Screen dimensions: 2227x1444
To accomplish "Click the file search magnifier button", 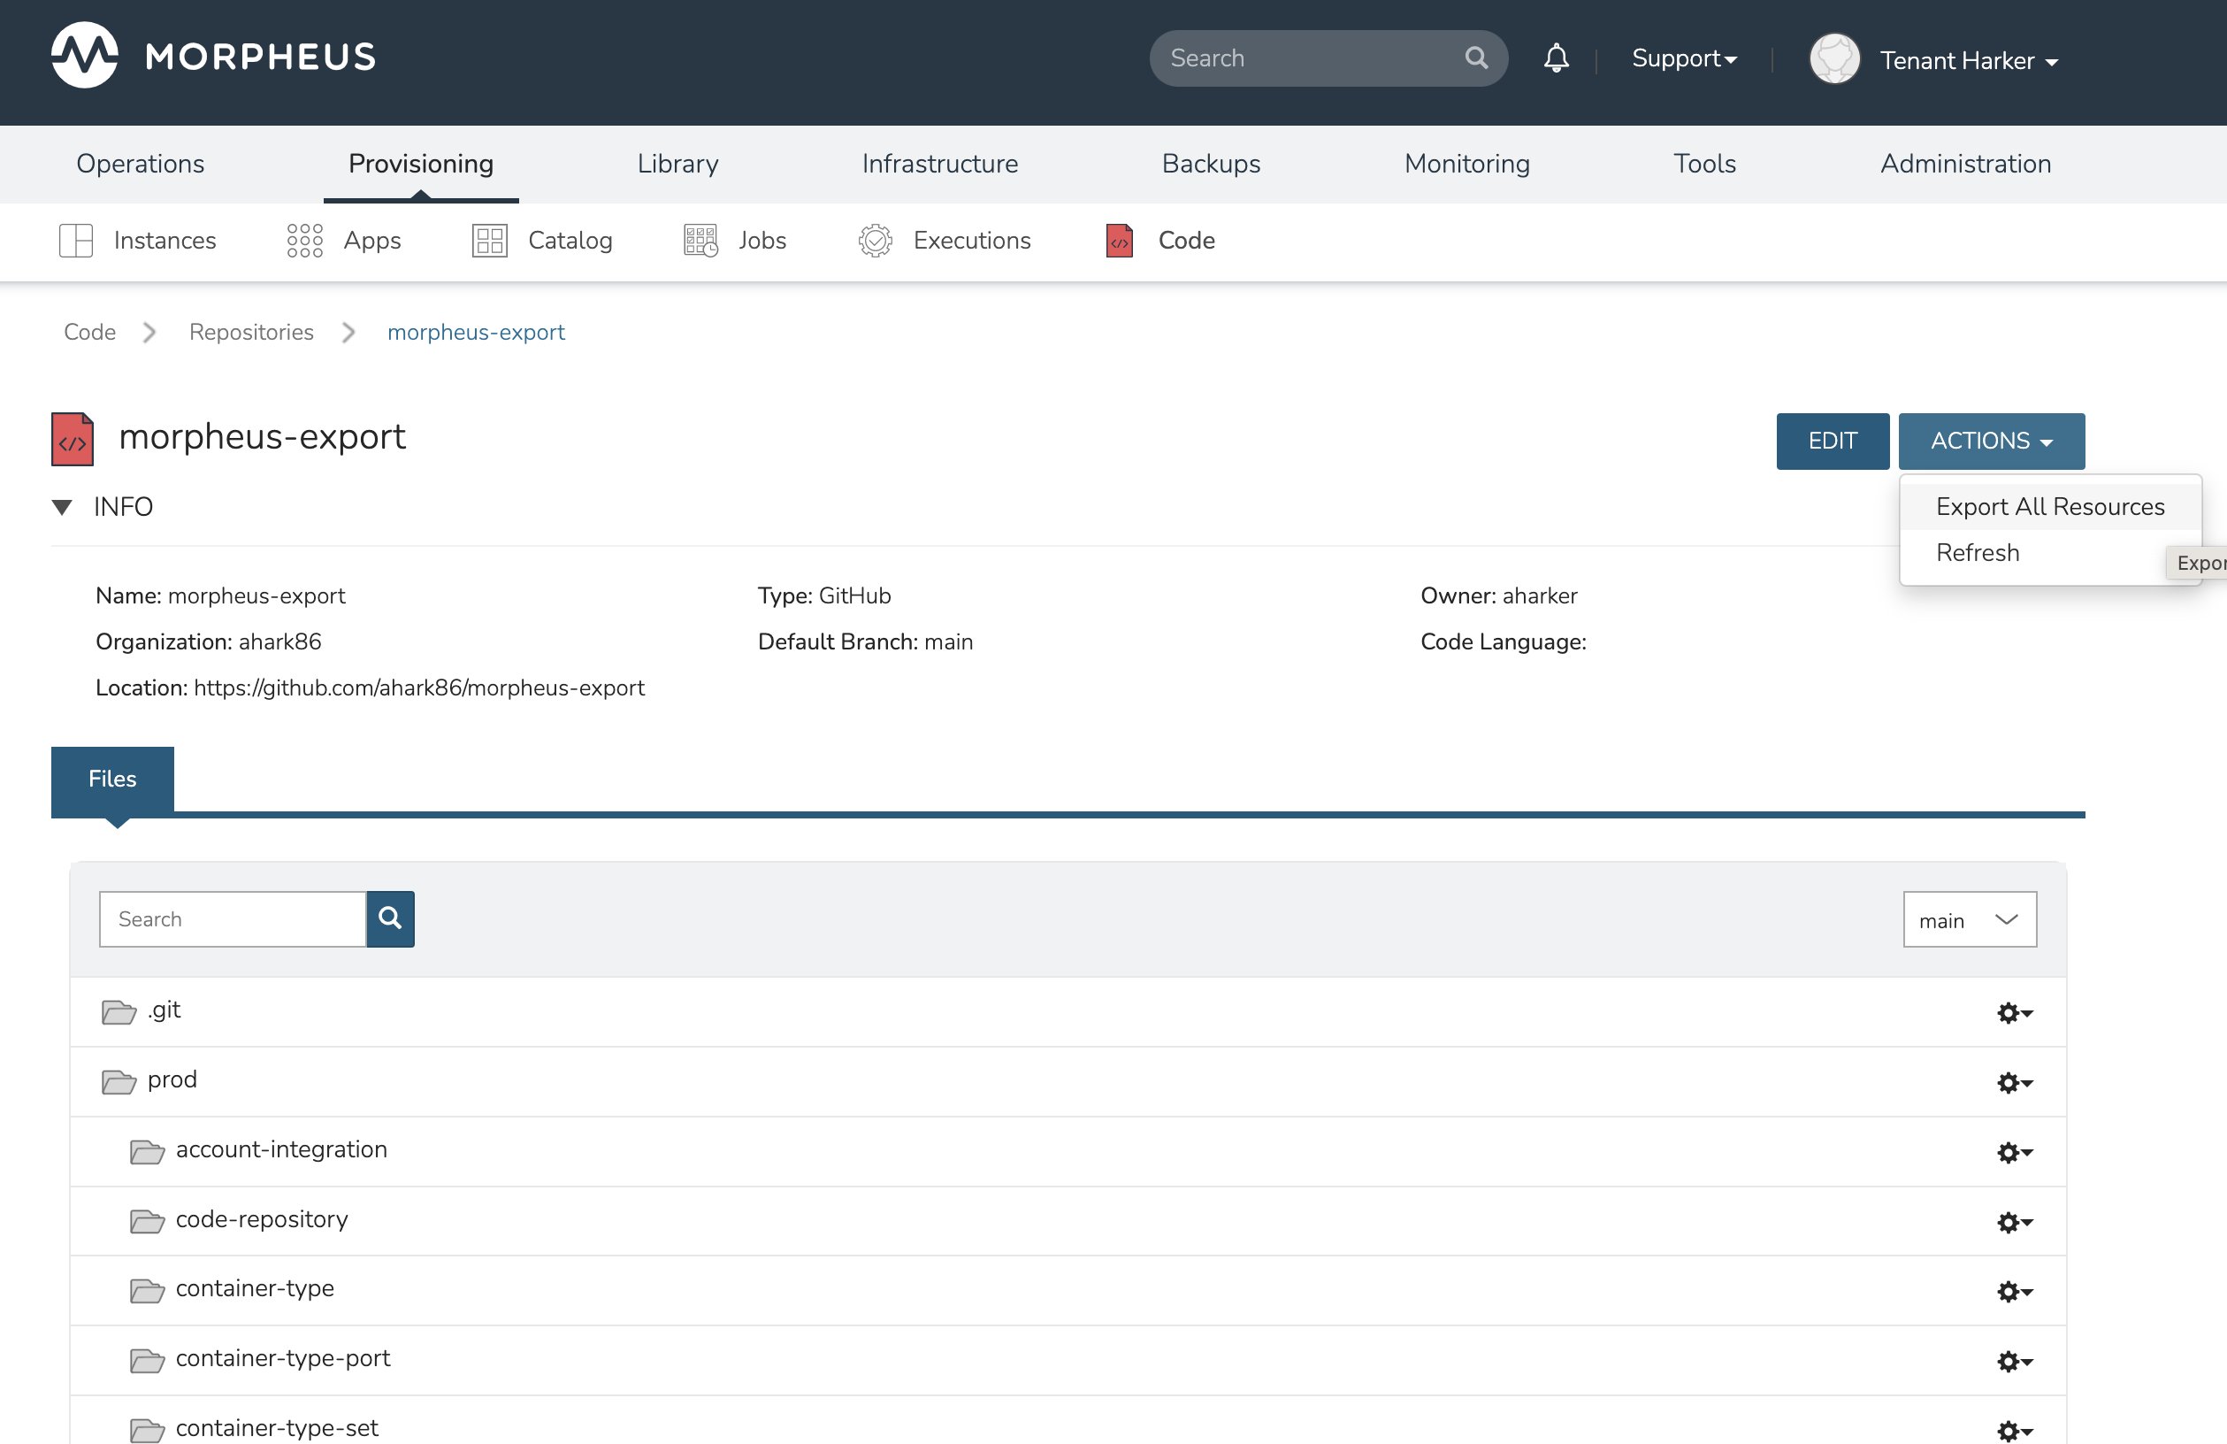I will (x=389, y=919).
